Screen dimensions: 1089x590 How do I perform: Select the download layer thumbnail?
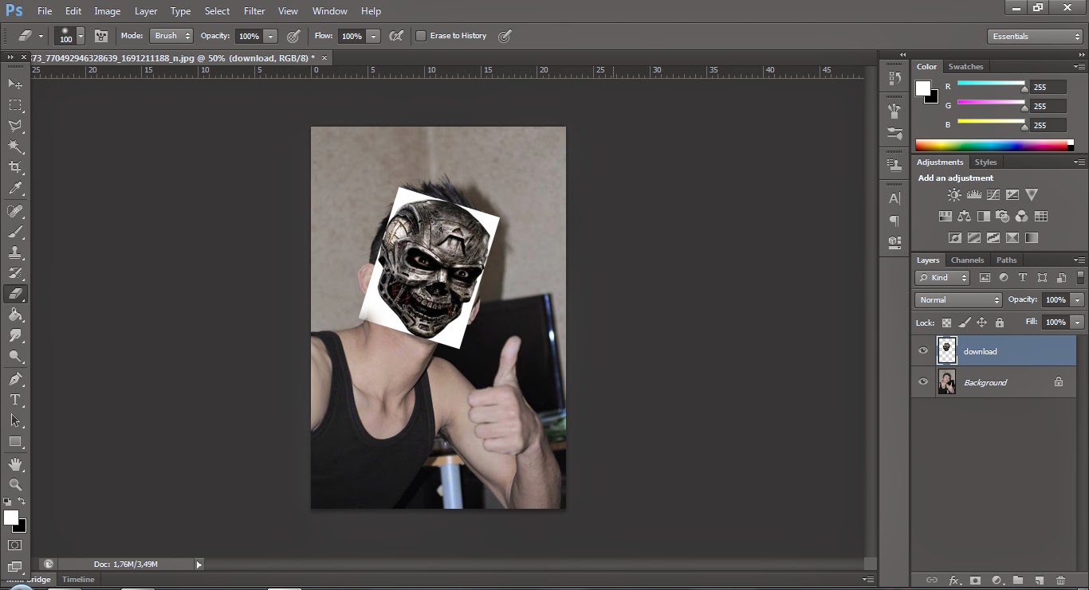tap(946, 350)
